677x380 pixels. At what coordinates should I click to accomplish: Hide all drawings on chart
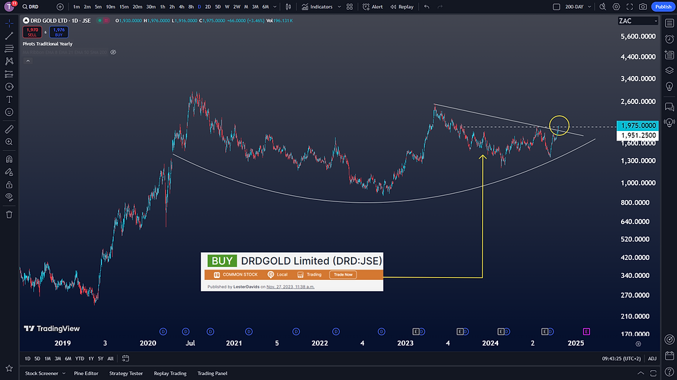point(9,197)
